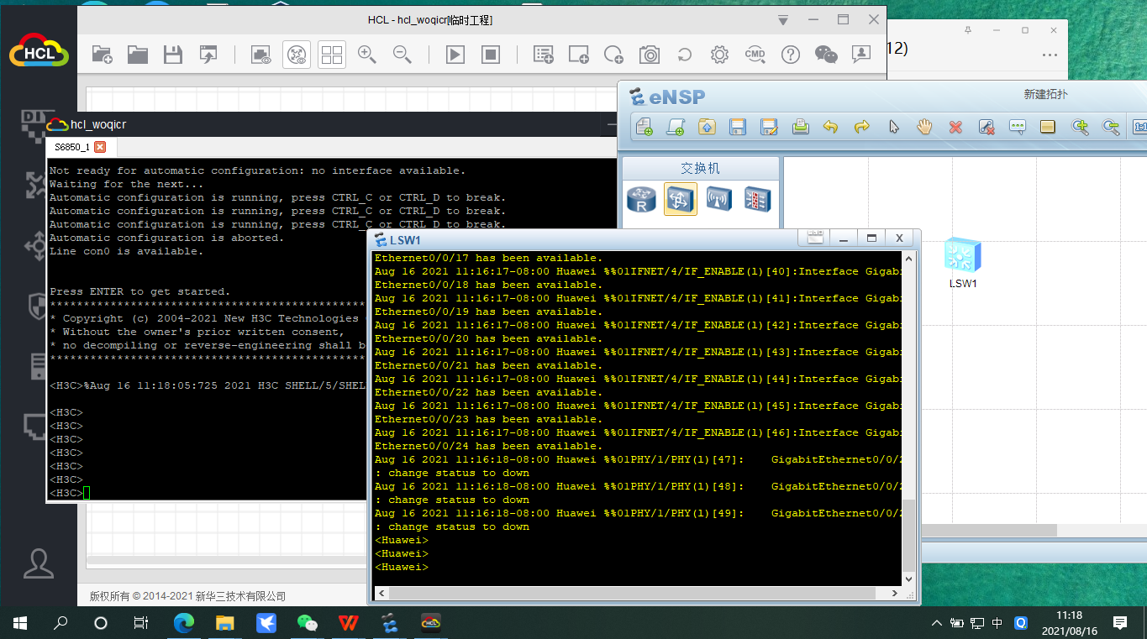Open the HCL title bar dropdown arrow
The width and height of the screenshot is (1147, 639).
coord(783,20)
